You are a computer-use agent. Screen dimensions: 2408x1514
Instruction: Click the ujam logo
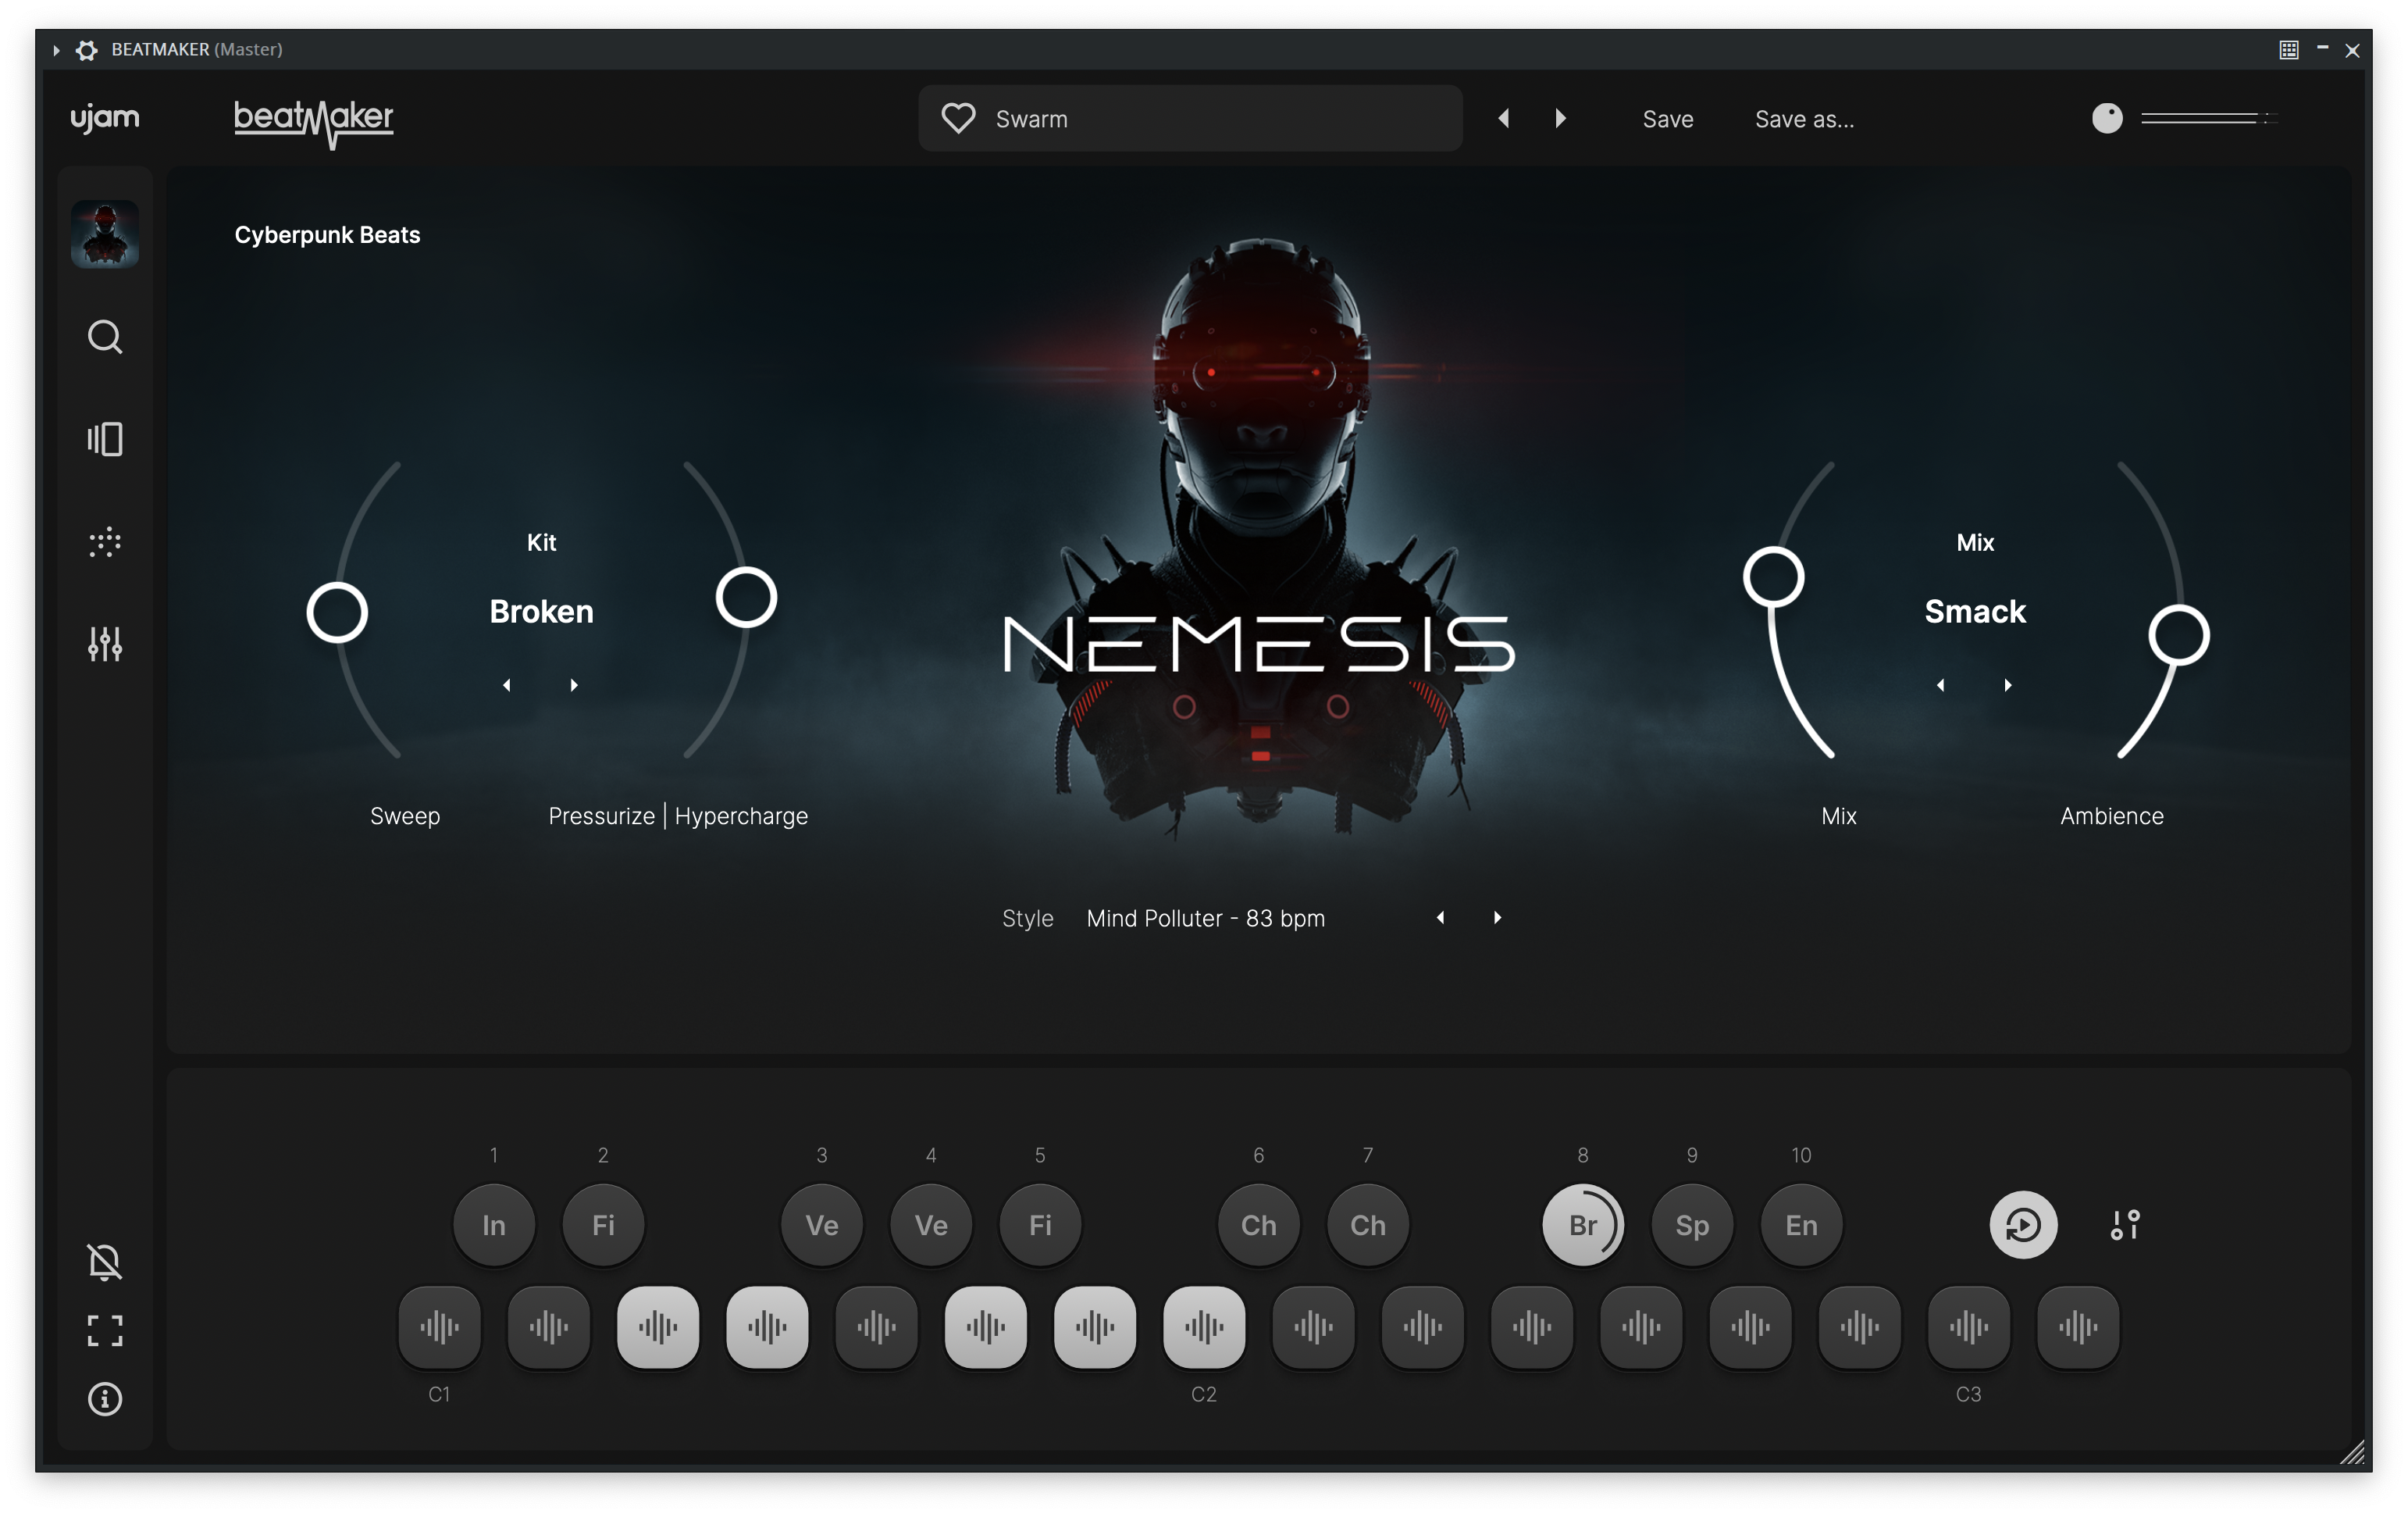point(105,118)
